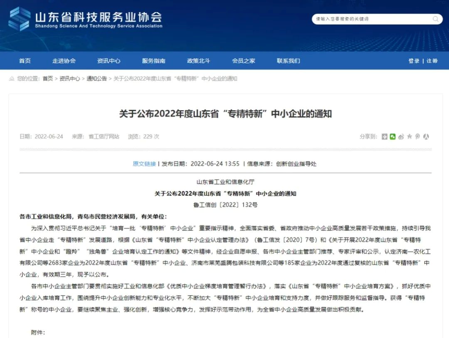Share the article to WeChat
The height and width of the screenshot is (338, 449).
tap(392, 136)
